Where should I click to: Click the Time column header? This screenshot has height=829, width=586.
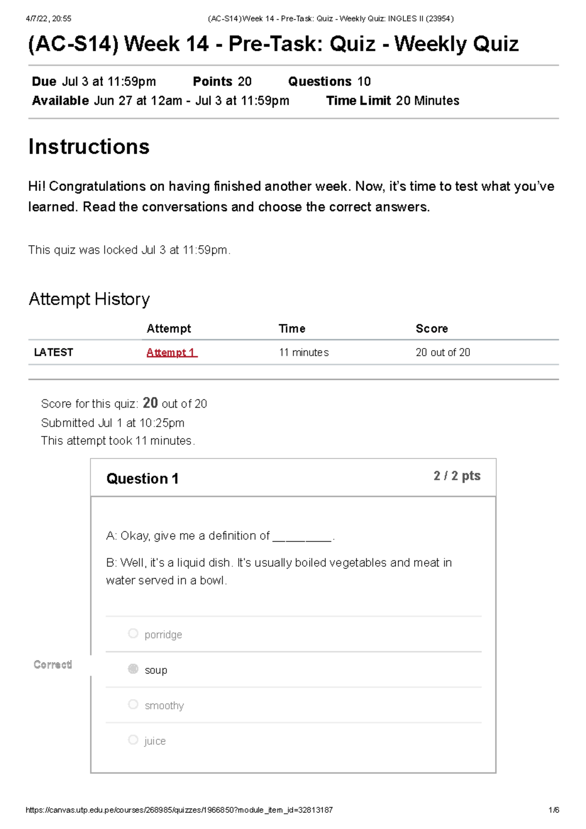(292, 329)
